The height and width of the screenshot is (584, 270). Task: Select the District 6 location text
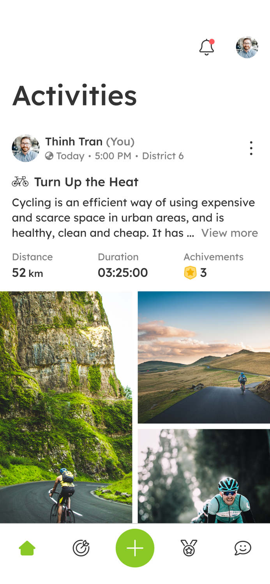click(163, 156)
